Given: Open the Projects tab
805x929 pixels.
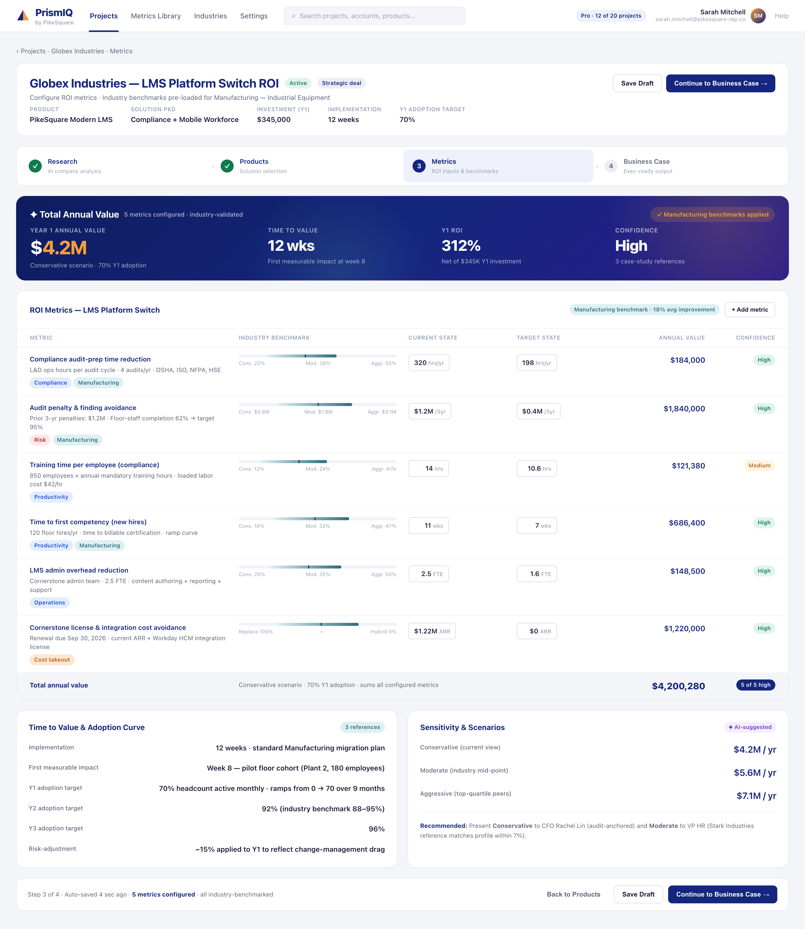Looking at the screenshot, I should coord(104,16).
